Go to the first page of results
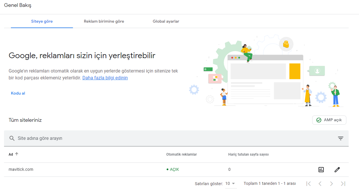359x196 pixels. click(308, 184)
